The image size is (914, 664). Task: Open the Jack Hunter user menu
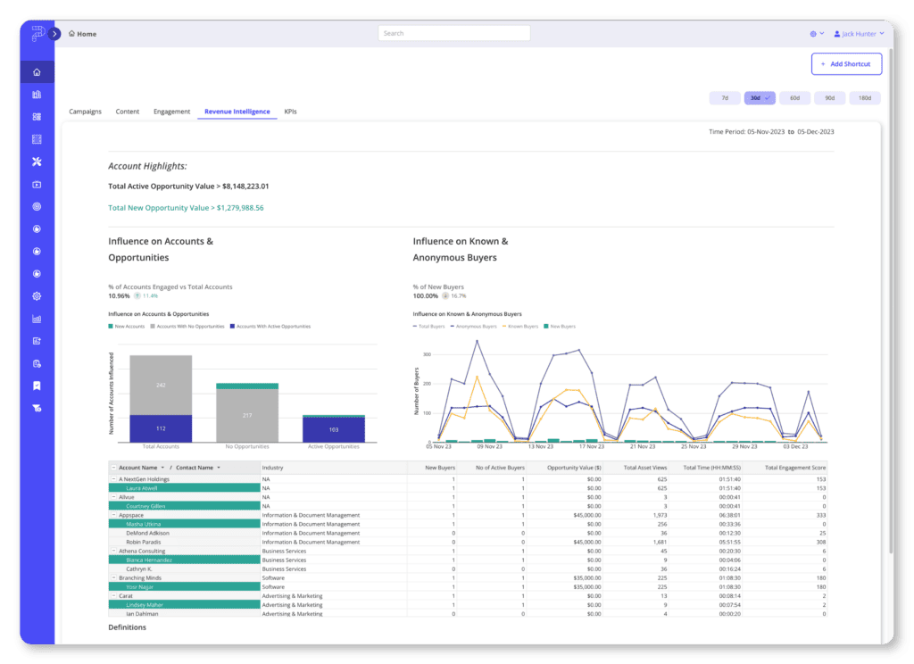(x=857, y=33)
